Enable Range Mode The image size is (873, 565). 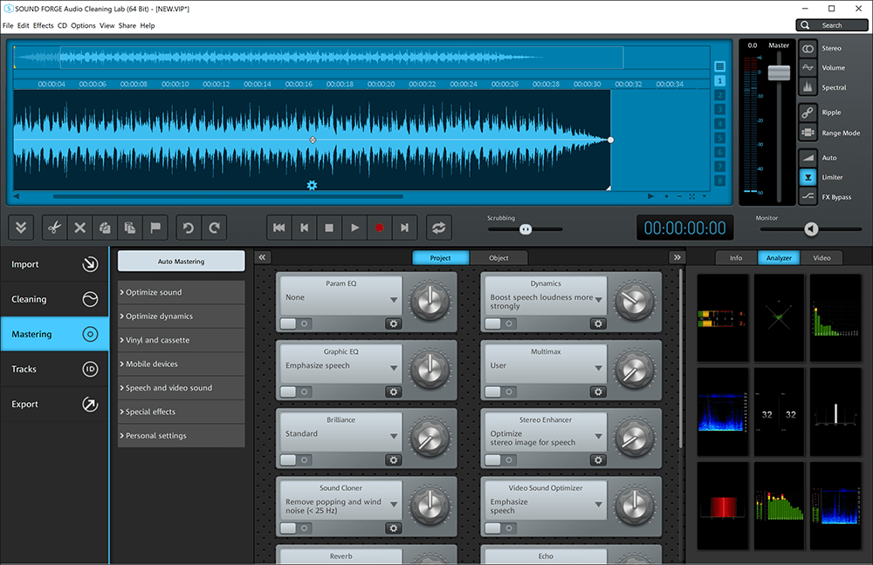808,133
